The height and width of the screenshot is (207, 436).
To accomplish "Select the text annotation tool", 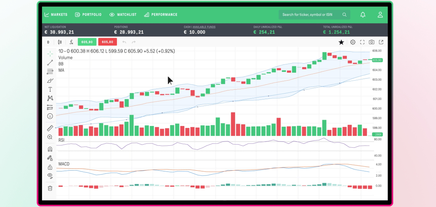I will tap(50, 90).
